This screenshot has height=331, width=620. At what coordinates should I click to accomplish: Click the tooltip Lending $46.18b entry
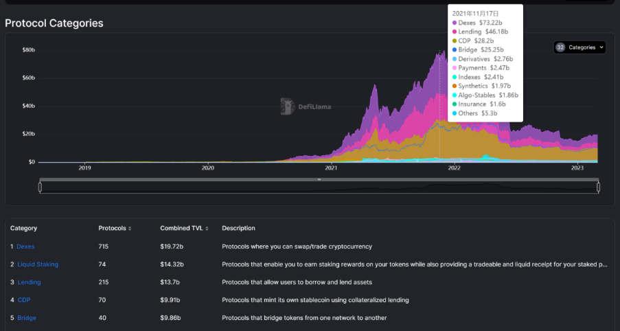(x=480, y=32)
